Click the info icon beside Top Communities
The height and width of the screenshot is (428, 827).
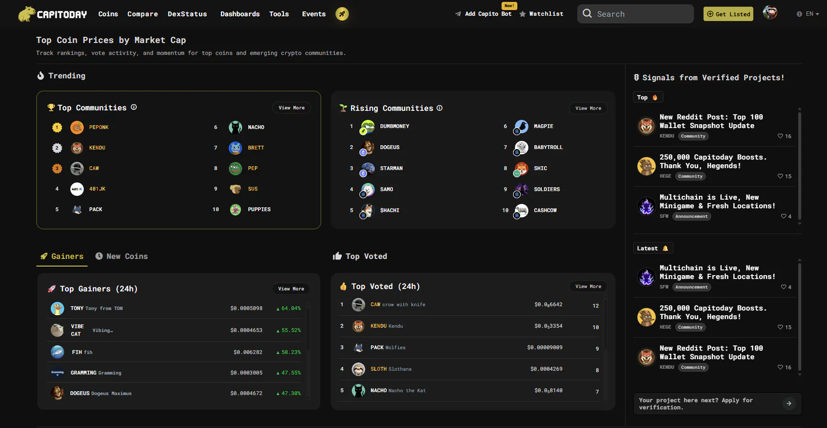click(x=134, y=107)
